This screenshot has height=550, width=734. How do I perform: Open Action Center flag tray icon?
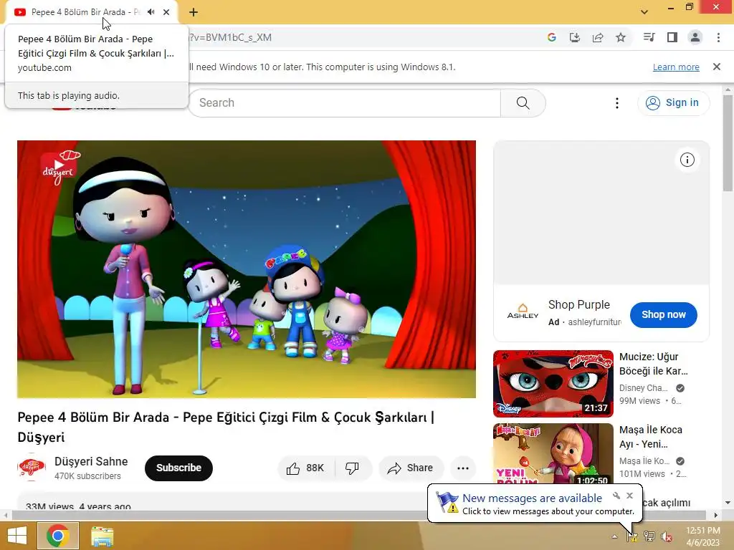[632, 536]
